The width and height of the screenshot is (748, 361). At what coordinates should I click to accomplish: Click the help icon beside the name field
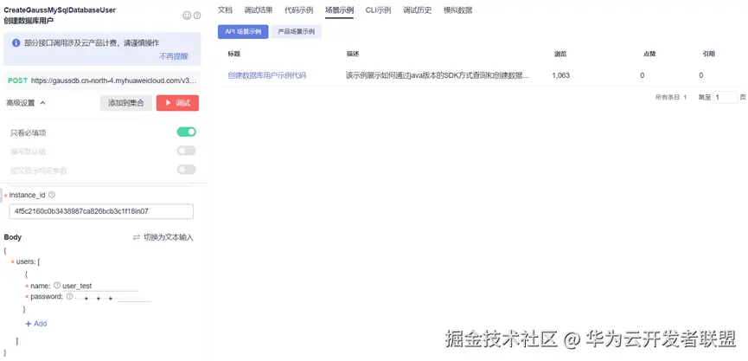click(57, 285)
